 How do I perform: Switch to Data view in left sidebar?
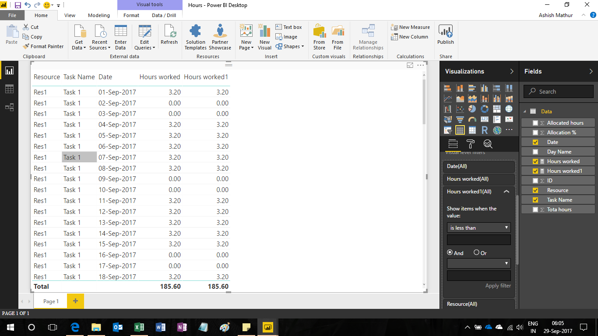(x=9, y=89)
